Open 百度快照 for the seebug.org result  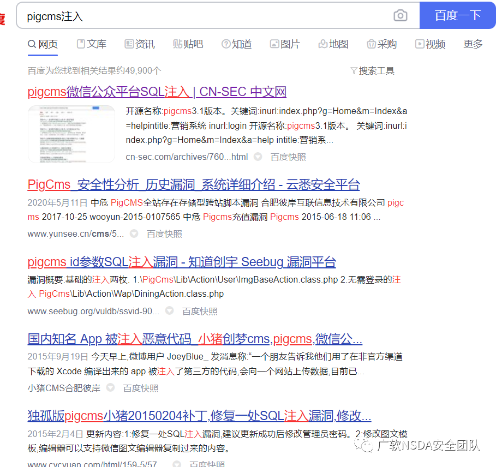(x=200, y=312)
